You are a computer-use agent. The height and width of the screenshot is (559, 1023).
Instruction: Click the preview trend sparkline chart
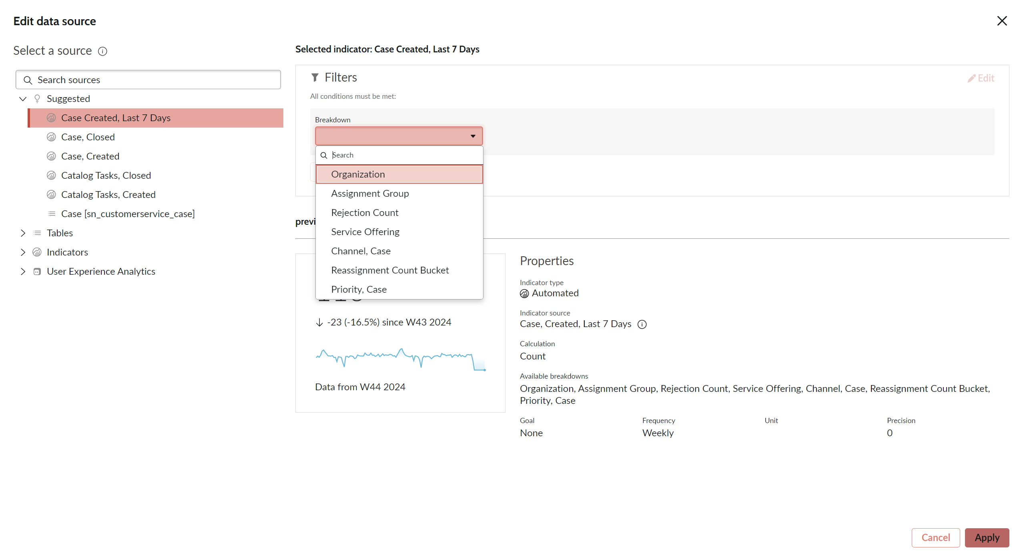pos(401,359)
